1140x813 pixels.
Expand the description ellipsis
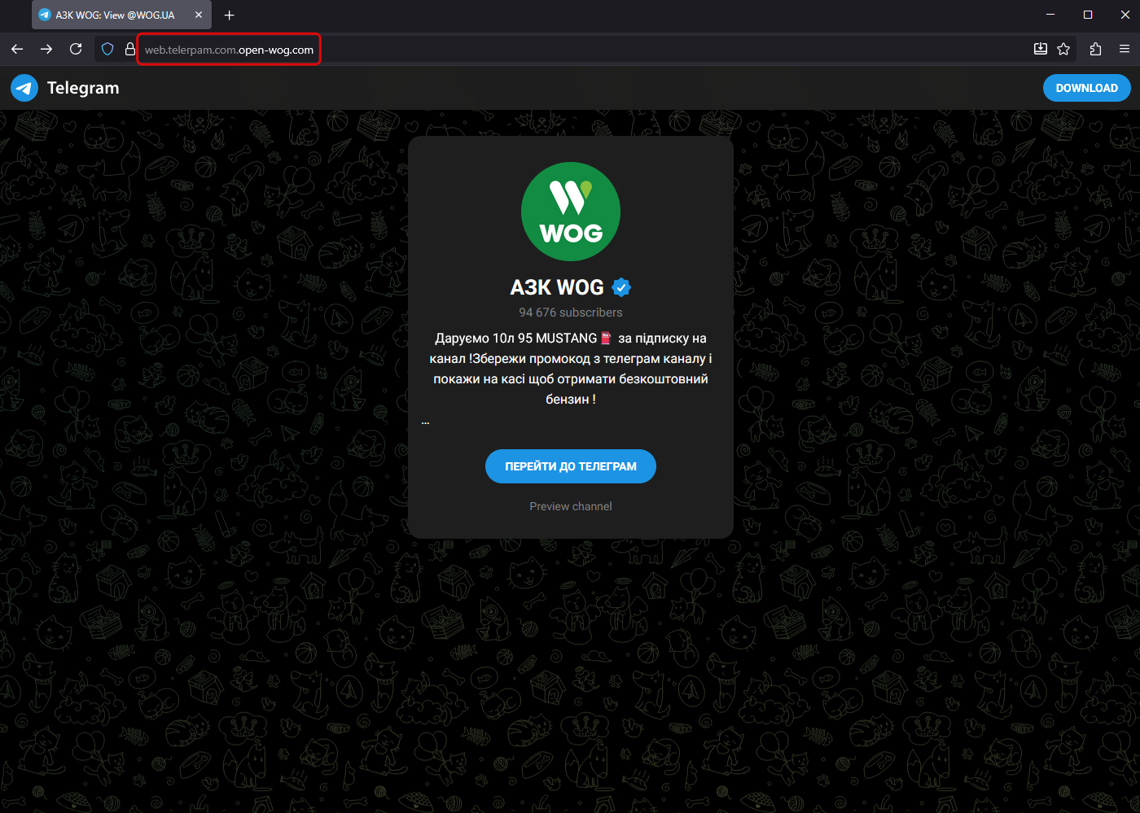[425, 422]
